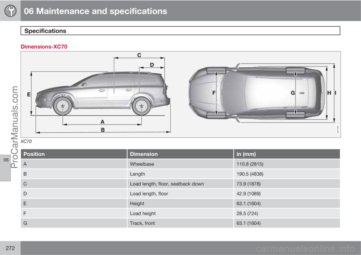Click the 'XC70' italic caption below diagram
The image size is (361, 255).
tap(26, 141)
